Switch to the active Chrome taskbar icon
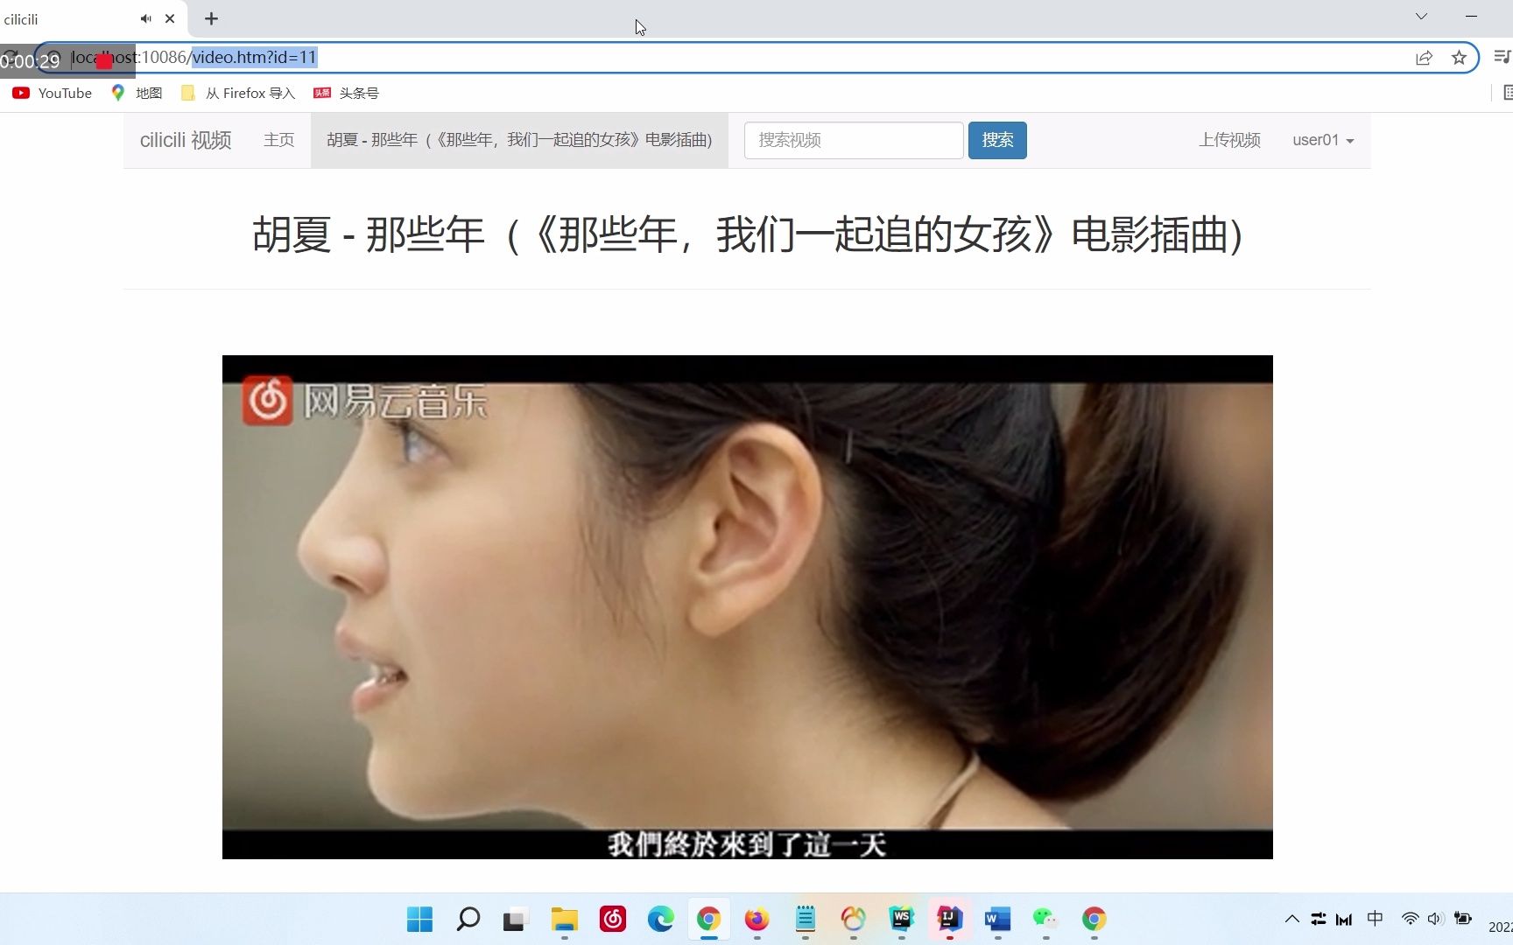1513x945 pixels. 709,919
